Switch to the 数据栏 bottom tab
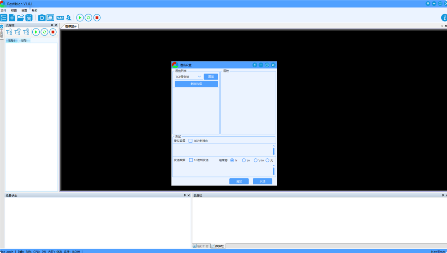447x253 pixels. [x=218, y=246]
